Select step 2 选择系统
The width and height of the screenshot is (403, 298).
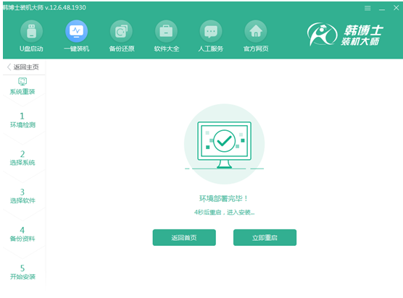pos(22,158)
